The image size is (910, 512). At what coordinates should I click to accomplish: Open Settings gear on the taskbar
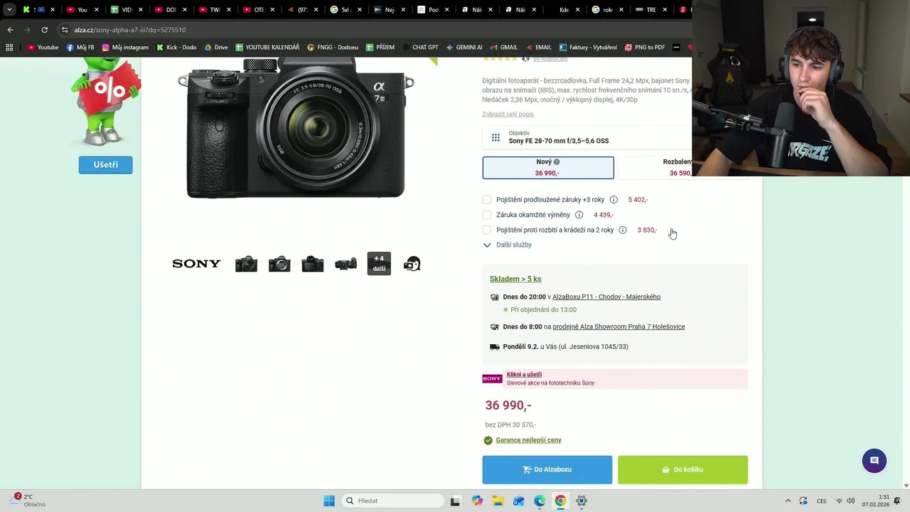coord(582,501)
